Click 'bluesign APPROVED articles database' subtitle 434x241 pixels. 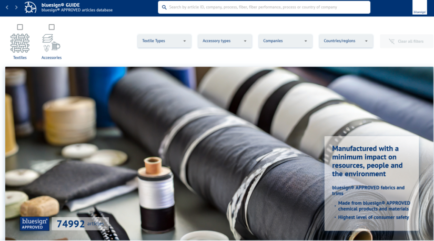[77, 10]
